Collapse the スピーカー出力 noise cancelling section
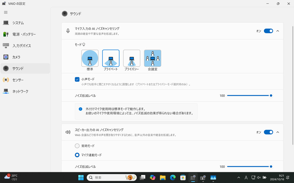 click(x=278, y=132)
